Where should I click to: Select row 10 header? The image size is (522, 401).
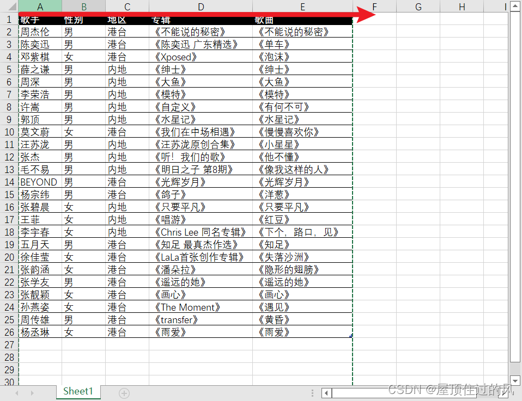[9, 132]
